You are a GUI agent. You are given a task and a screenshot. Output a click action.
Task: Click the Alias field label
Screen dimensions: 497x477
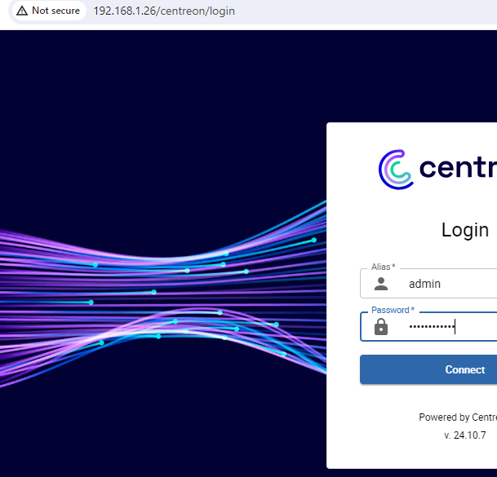tap(384, 267)
